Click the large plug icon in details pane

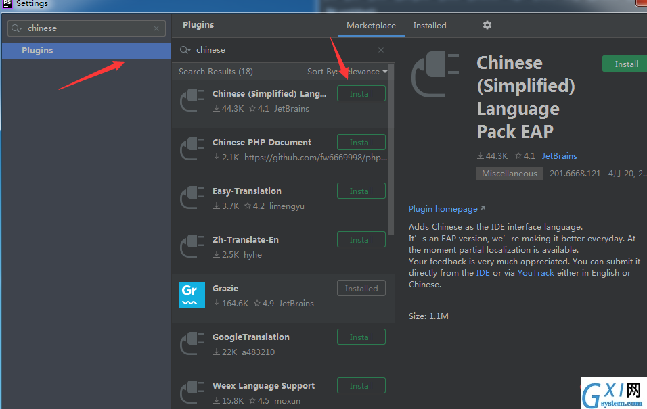435,74
